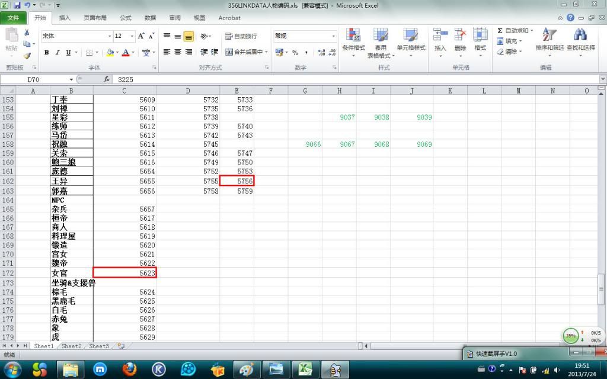Viewport: 607px width, 379px height.
Task: Click the font color red A swatch
Action: point(124,53)
